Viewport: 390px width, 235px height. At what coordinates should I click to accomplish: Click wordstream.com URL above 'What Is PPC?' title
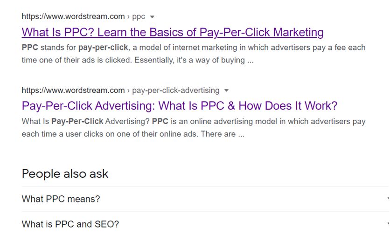(x=73, y=17)
